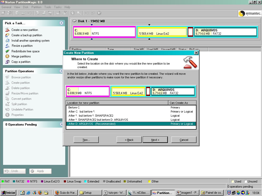Click the Disk 1 drive icon

(x=74, y=21)
